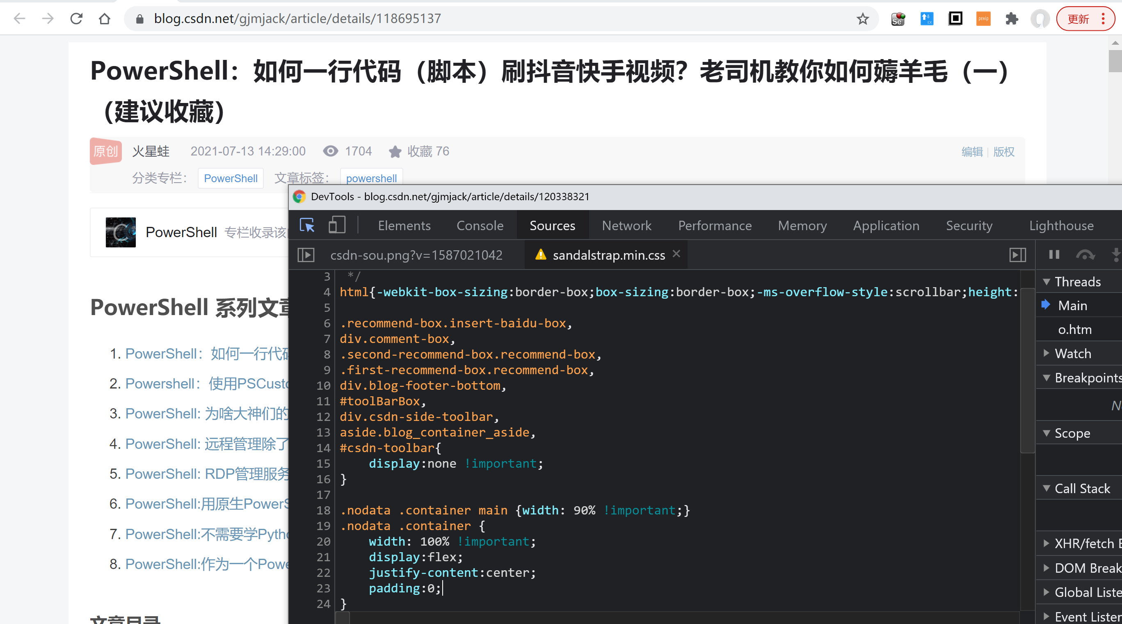Open the Chrome profile avatar
The width and height of the screenshot is (1122, 624).
[1040, 19]
